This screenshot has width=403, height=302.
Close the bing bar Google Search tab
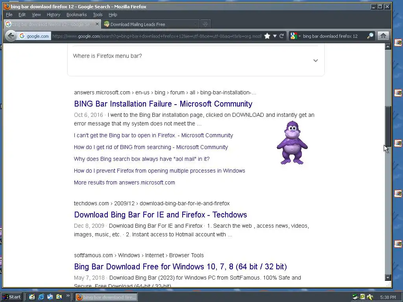(x=97, y=24)
